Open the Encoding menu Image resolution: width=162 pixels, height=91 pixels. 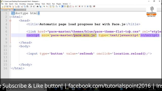[x=23, y=4]
